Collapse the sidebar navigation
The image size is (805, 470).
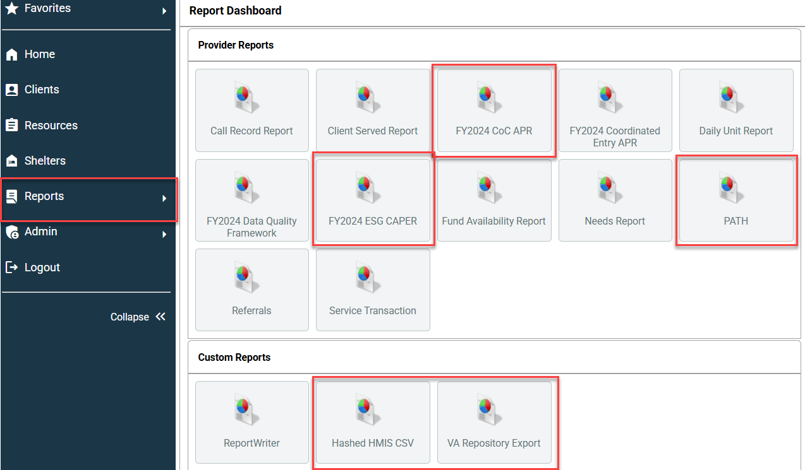coord(138,317)
